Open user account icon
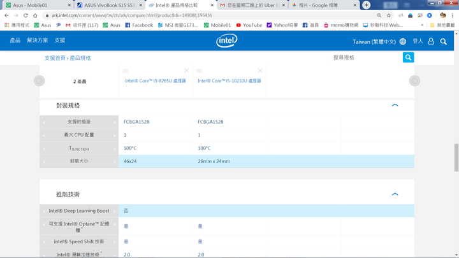 pyautogui.click(x=431, y=41)
